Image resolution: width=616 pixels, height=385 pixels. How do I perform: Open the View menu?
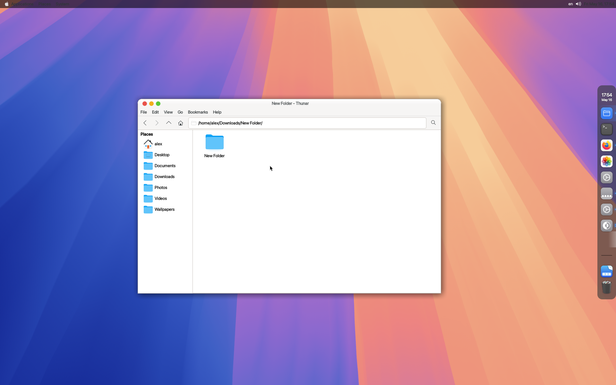pyautogui.click(x=168, y=112)
